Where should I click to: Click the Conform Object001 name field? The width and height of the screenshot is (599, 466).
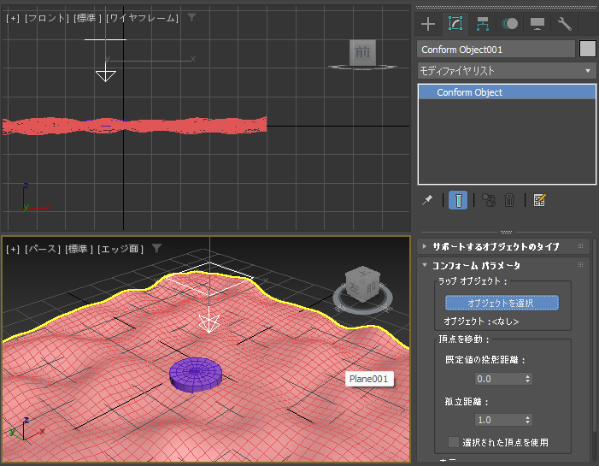496,50
